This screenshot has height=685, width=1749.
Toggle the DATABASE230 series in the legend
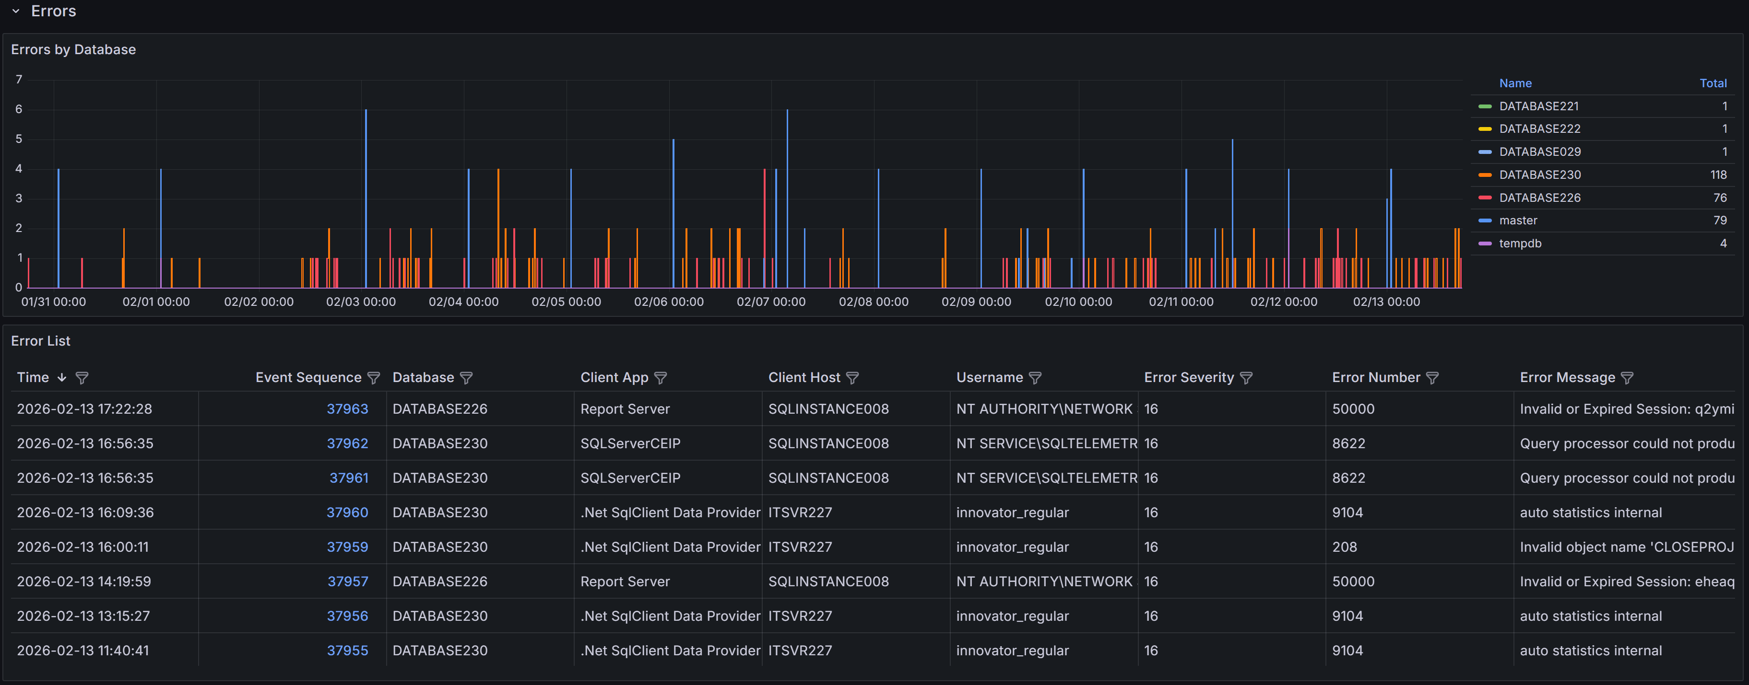1539,174
